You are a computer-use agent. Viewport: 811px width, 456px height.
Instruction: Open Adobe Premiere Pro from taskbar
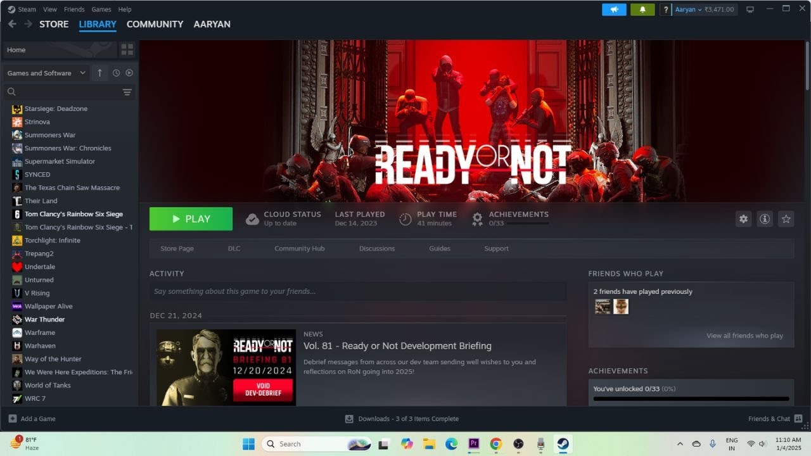(x=473, y=444)
